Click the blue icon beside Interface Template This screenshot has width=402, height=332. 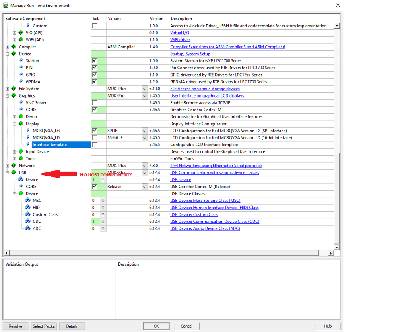[x=28, y=144]
